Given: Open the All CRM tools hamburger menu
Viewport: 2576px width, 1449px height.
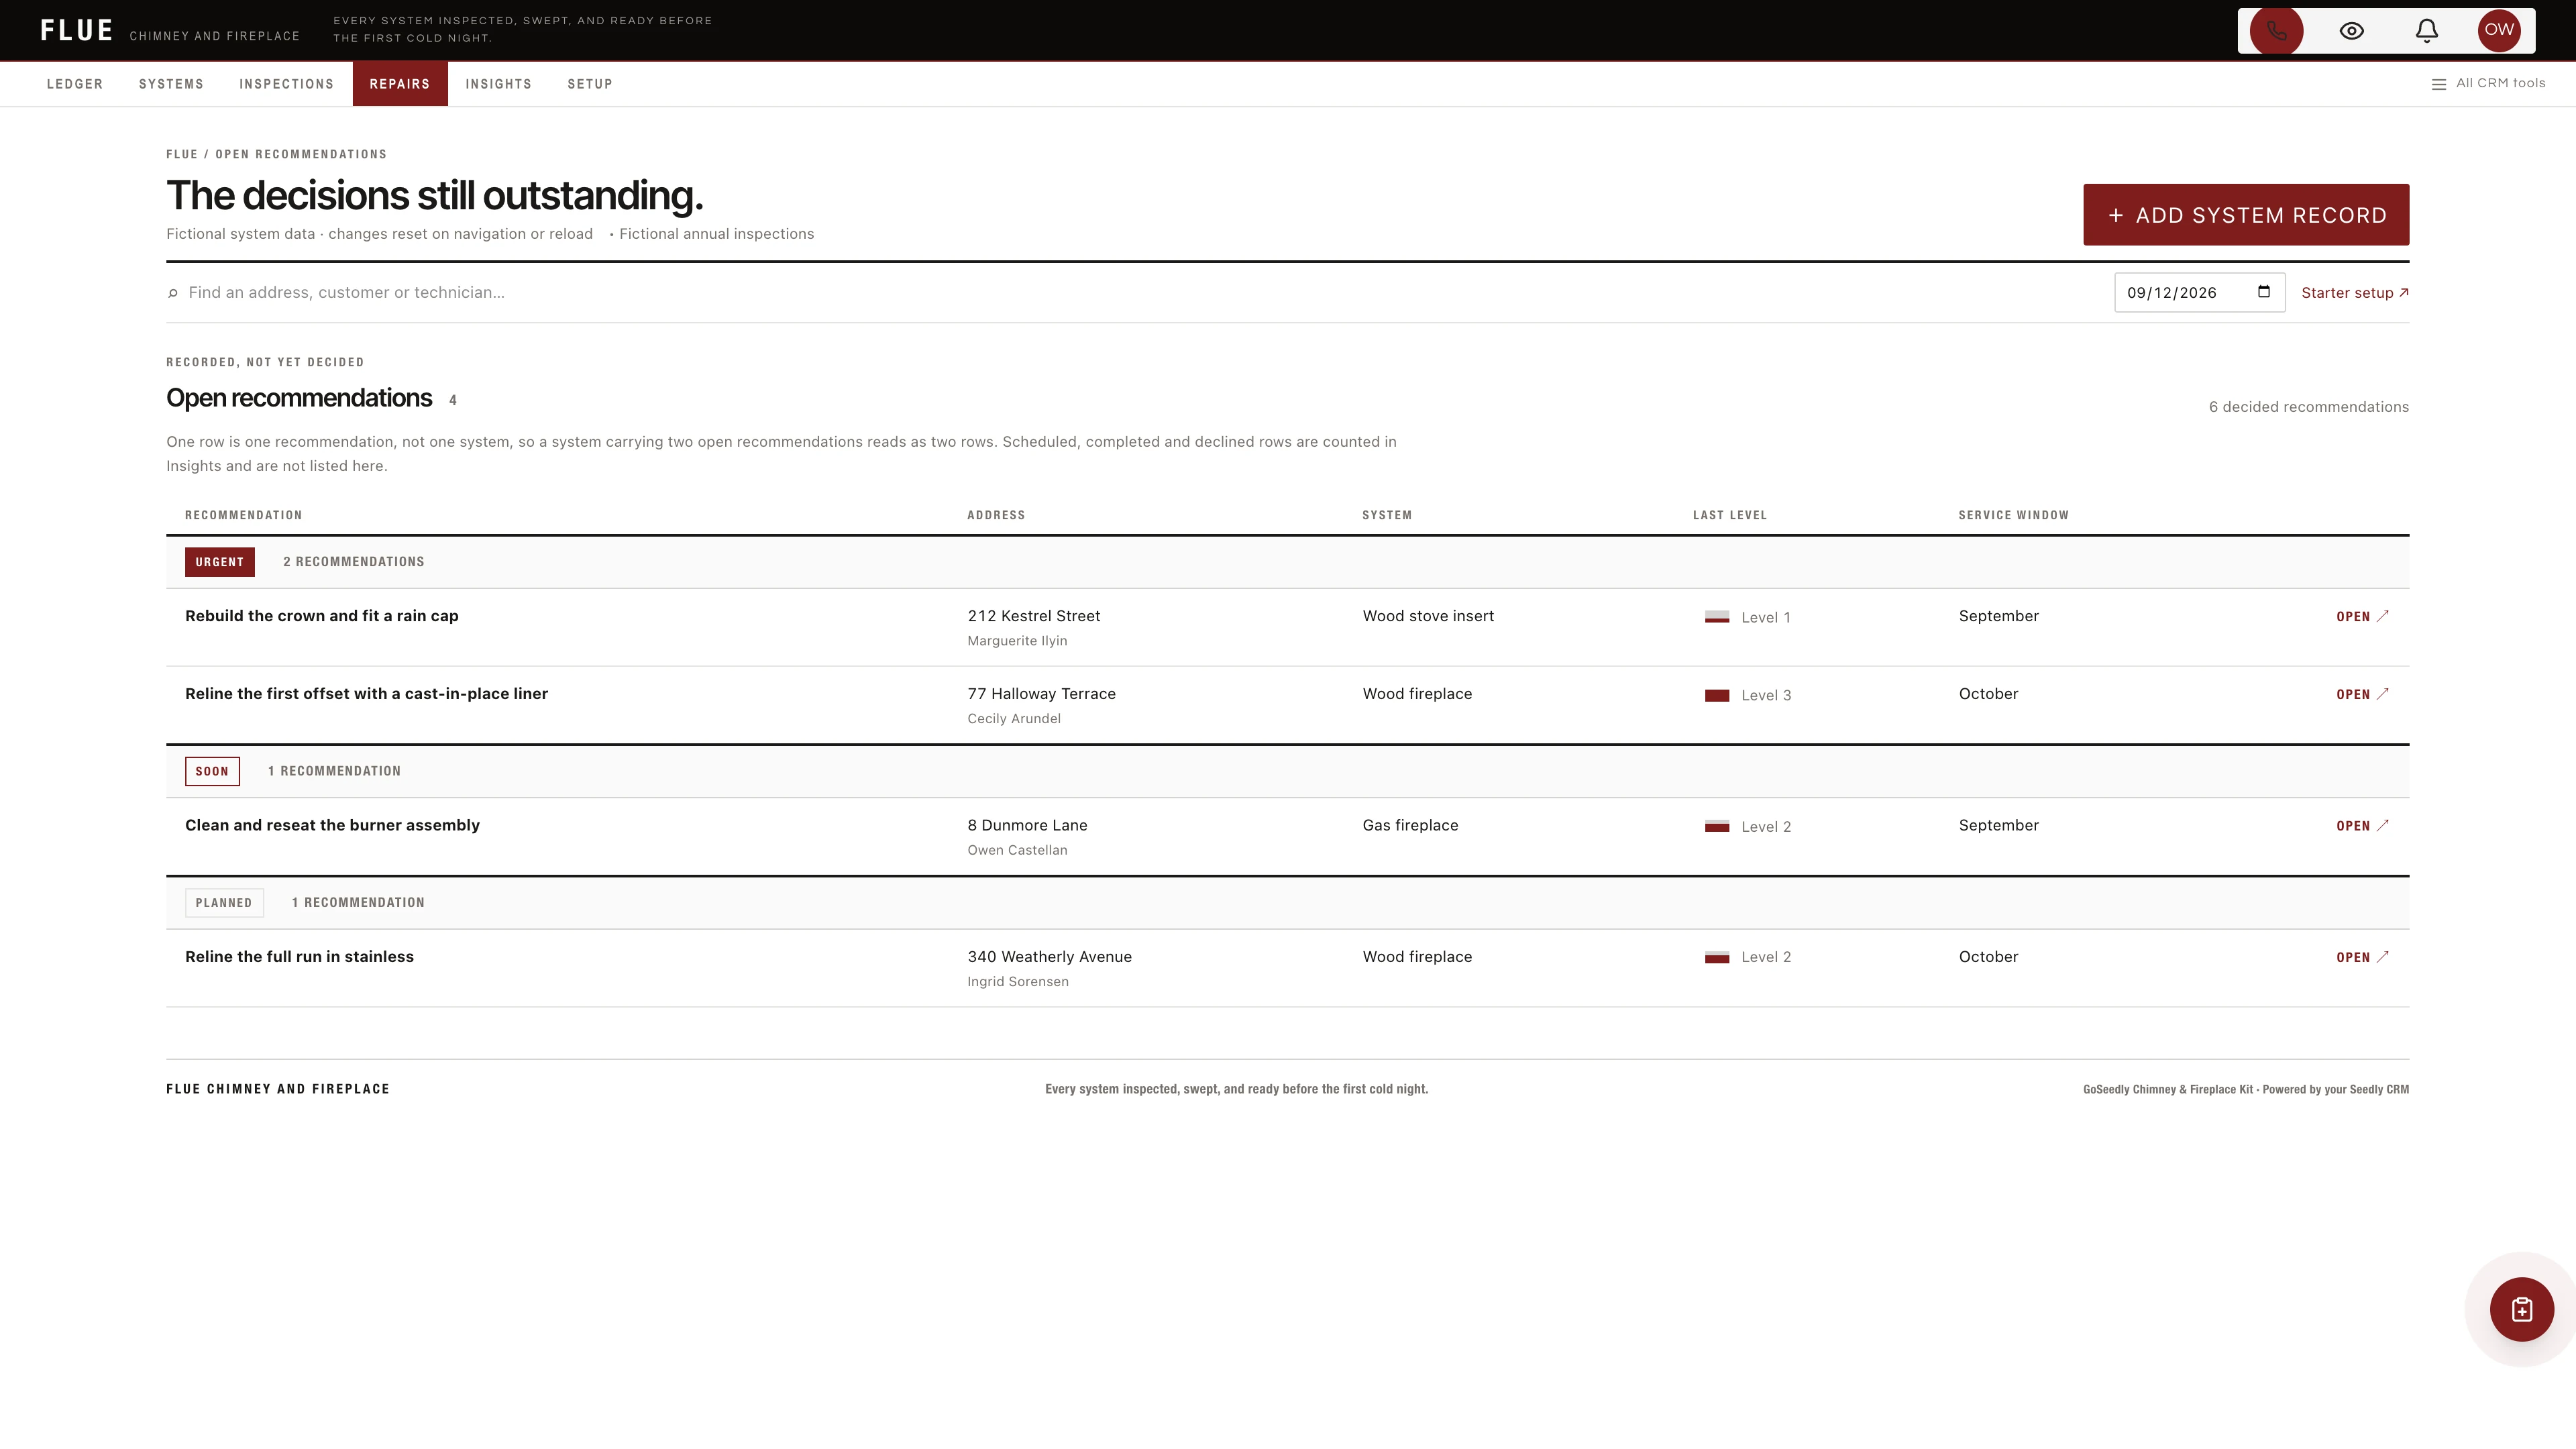Looking at the screenshot, I should tap(2488, 84).
